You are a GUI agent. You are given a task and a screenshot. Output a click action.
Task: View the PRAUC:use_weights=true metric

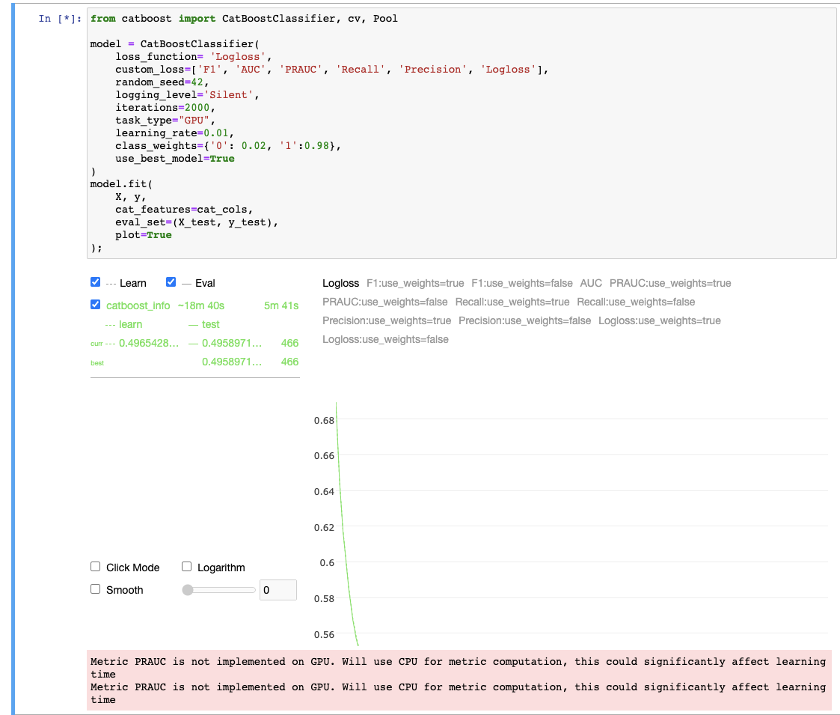tap(669, 283)
